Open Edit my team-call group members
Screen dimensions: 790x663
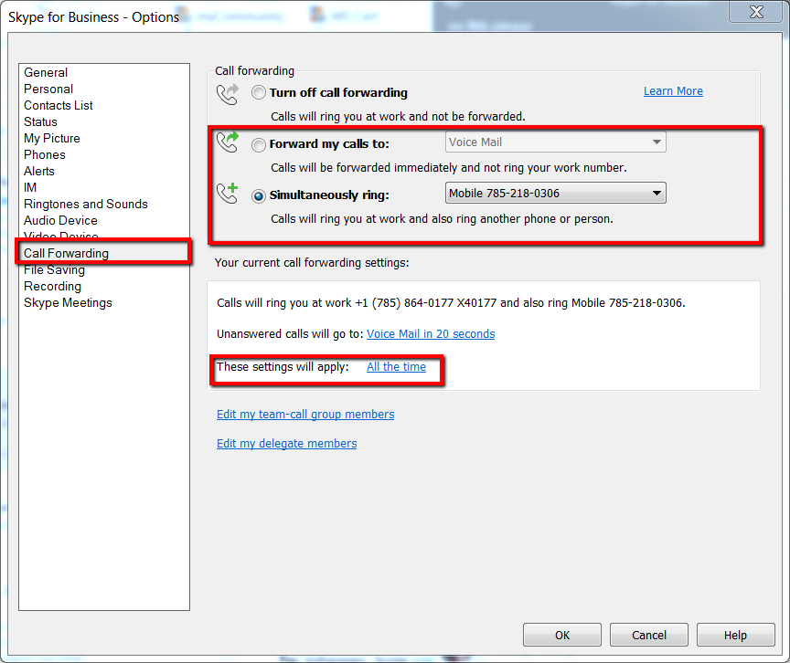(x=305, y=415)
